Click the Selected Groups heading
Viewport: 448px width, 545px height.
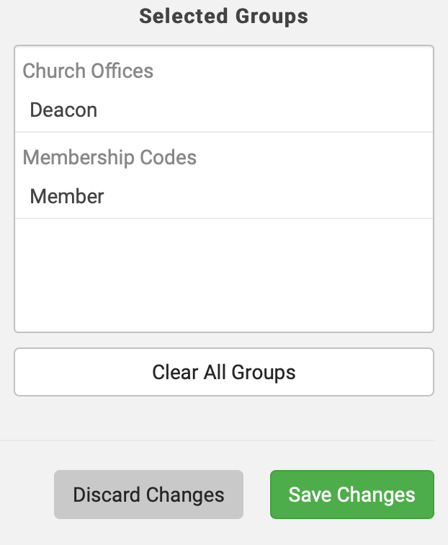click(223, 16)
